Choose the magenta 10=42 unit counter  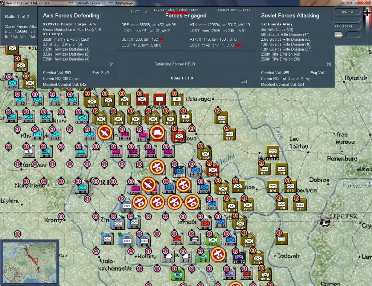133,152
